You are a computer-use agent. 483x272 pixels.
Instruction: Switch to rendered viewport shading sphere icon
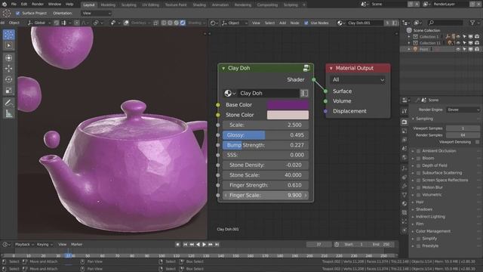[183, 23]
